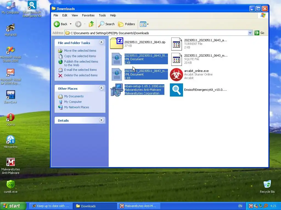Screen dimensions: 281x210
Task: Click the system tray clock 4:21
Action: click(x=273, y=206)
